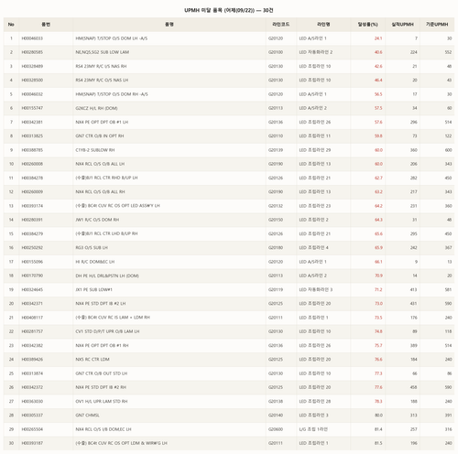
Task: Click line name 'L/G 조립 1라인'
Action: tap(313, 429)
